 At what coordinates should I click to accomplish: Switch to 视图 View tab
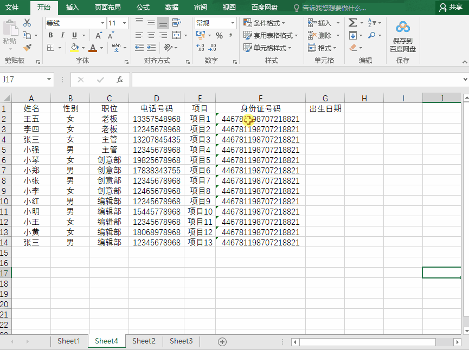(x=229, y=8)
